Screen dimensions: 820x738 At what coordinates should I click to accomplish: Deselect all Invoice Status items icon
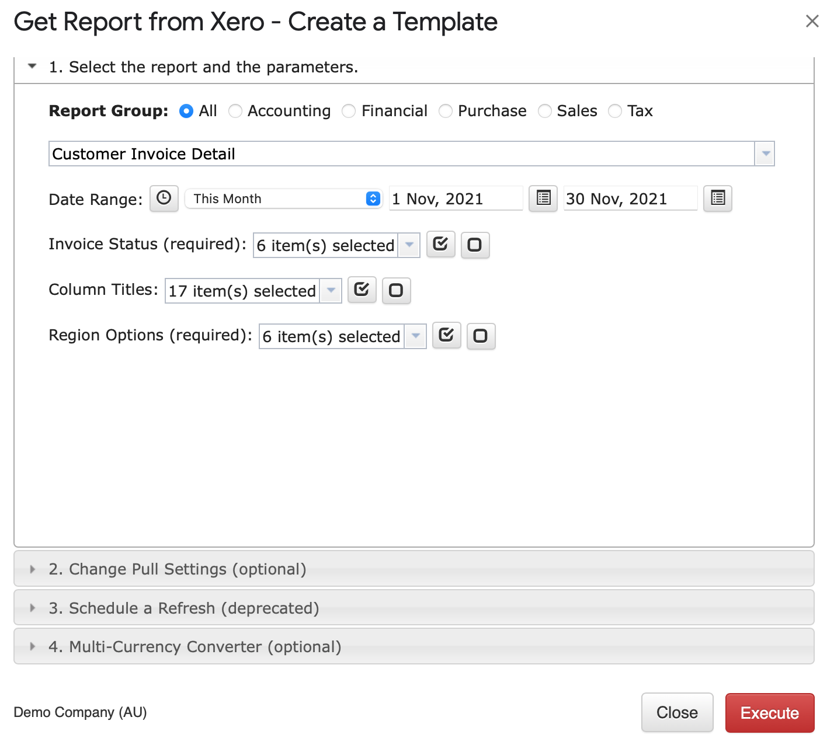coord(475,245)
